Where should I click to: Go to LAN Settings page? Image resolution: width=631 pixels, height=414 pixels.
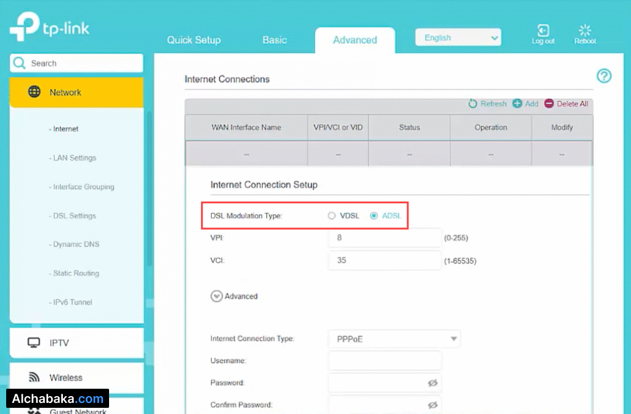click(x=74, y=158)
